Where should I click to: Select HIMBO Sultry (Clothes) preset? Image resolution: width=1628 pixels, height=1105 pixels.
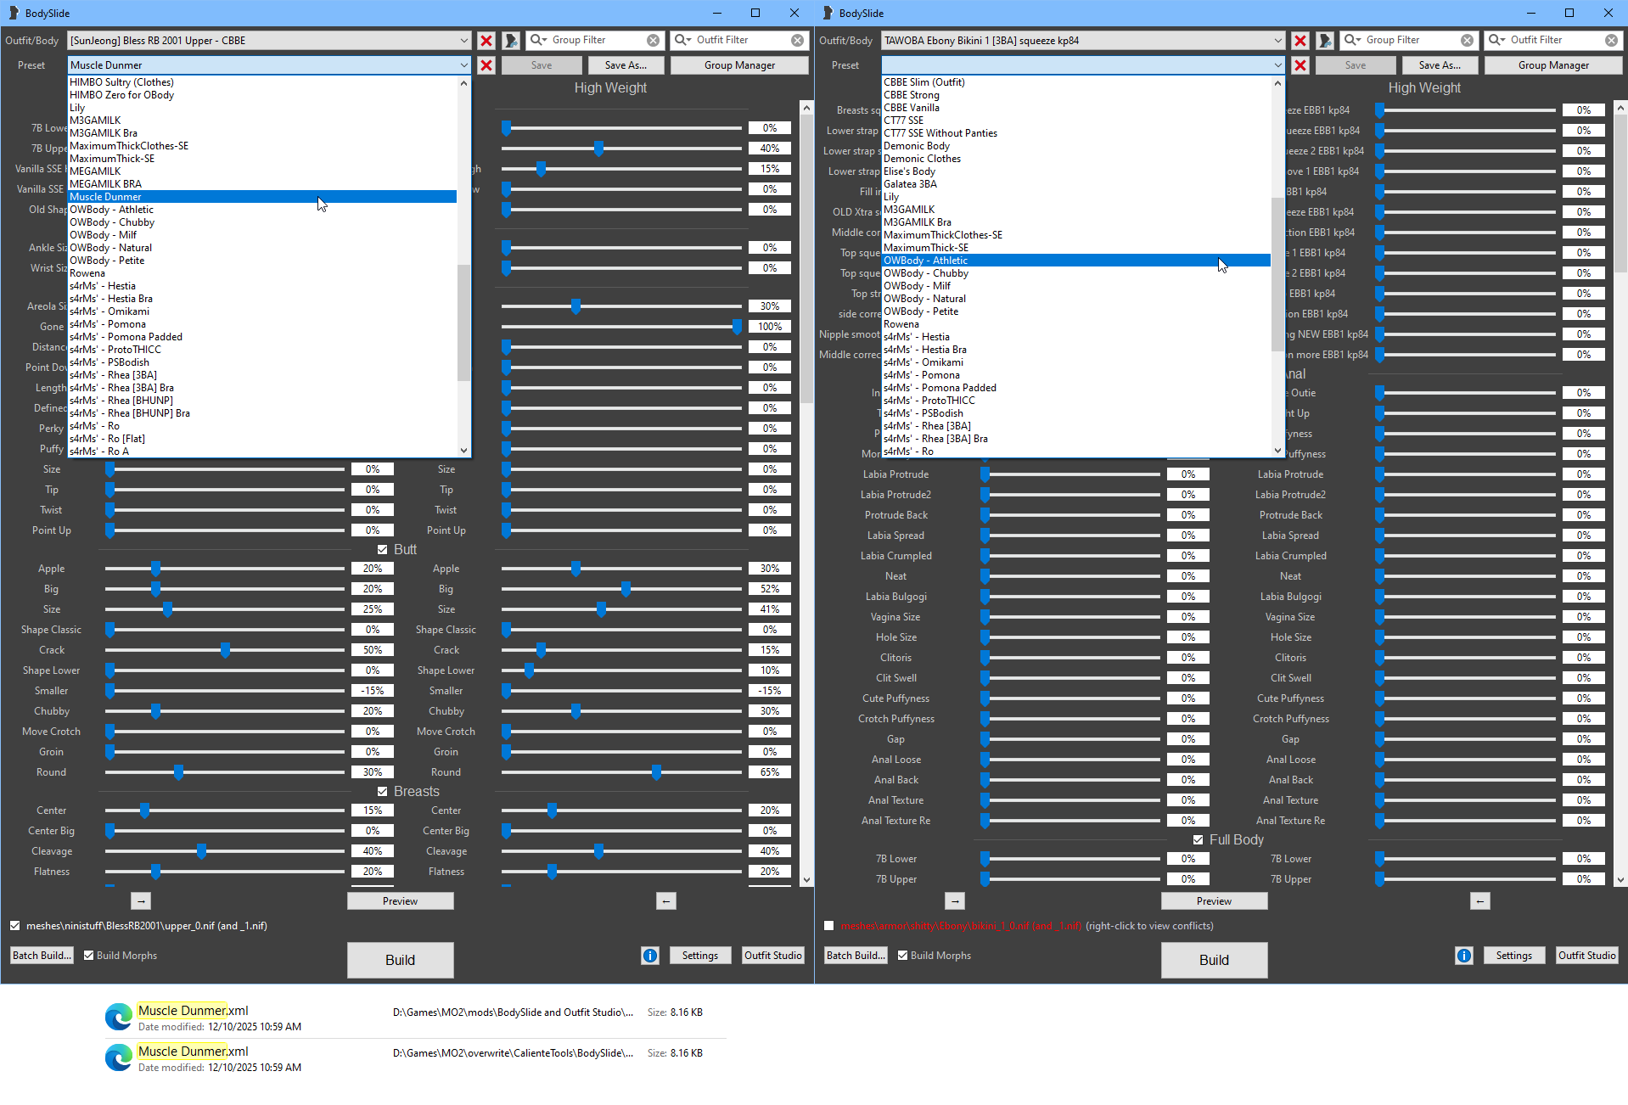[x=262, y=82]
